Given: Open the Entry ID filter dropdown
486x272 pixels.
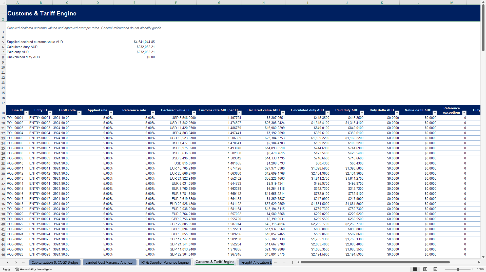Looking at the screenshot, I should click(x=50, y=113).
